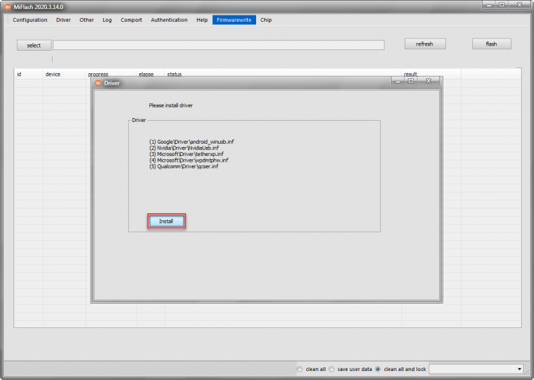534x380 pixels.
Task: Maximize the MiFlash main window
Action: tap(502, 5)
